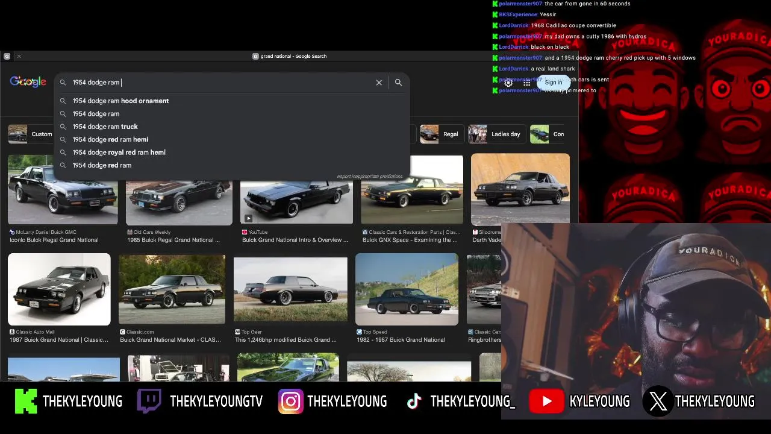Click the magnifier search button in the search bar
Image resolution: width=771 pixels, height=434 pixels.
coord(398,83)
